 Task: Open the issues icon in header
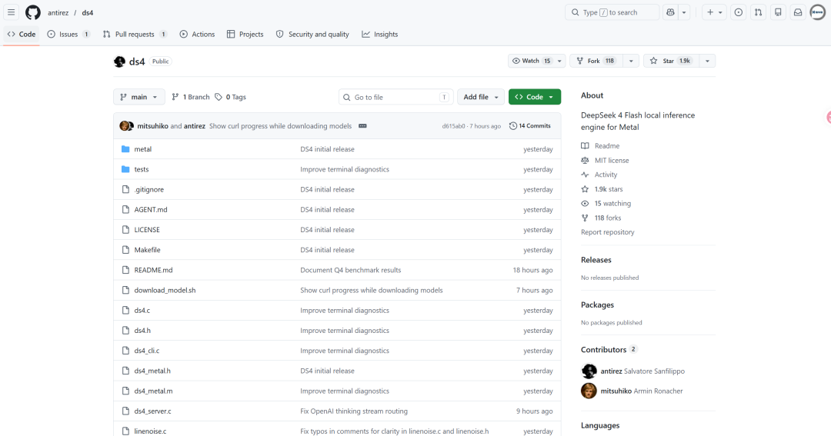coord(738,12)
